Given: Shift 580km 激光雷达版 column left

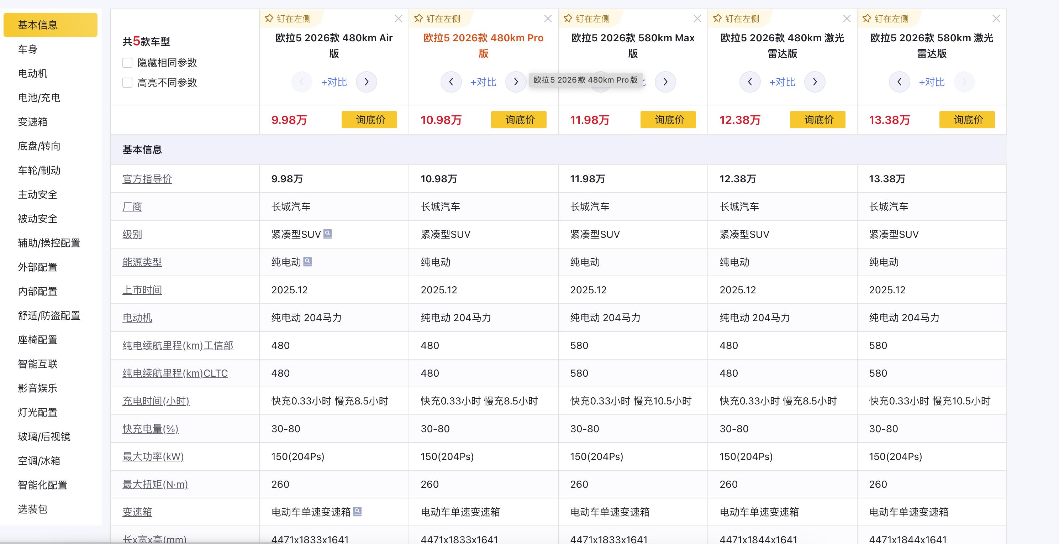Looking at the screenshot, I should click(899, 82).
